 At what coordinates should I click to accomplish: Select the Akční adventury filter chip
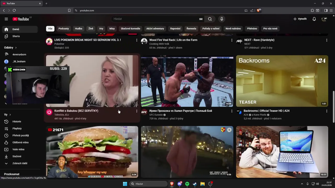pos(155,28)
